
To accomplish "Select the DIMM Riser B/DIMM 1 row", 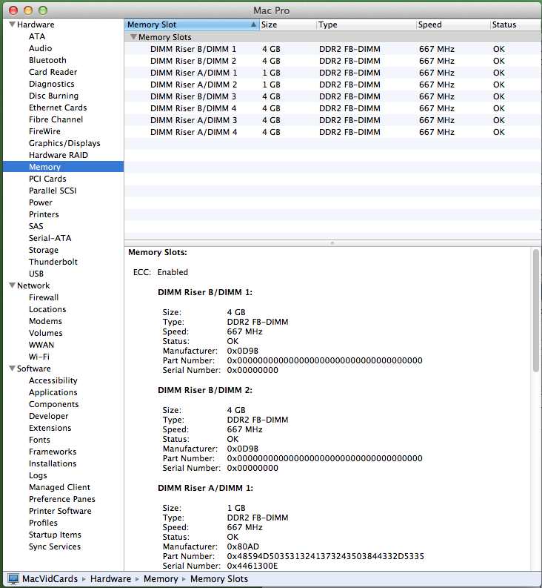I will (332, 49).
